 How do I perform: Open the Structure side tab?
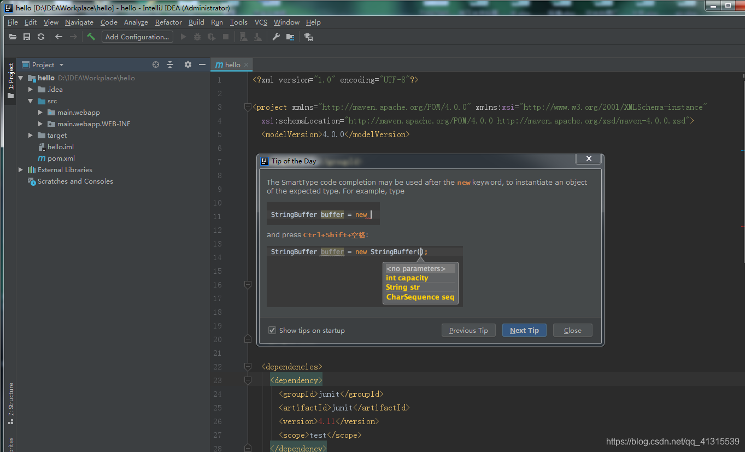pyautogui.click(x=10, y=403)
